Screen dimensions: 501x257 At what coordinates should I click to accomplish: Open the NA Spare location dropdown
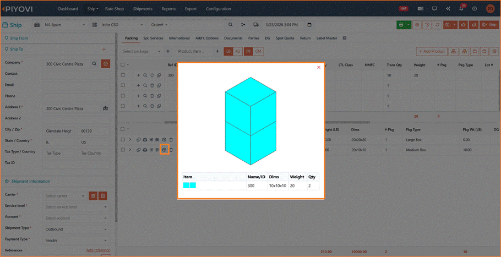pyautogui.click(x=65, y=25)
